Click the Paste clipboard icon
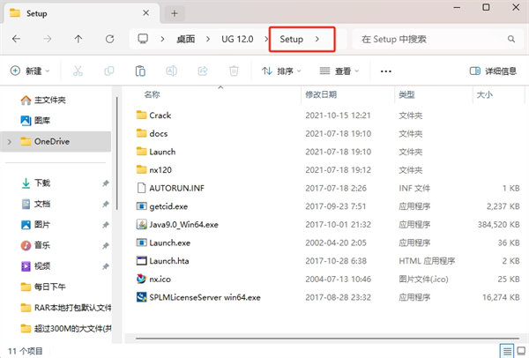529x358 pixels. click(x=140, y=71)
